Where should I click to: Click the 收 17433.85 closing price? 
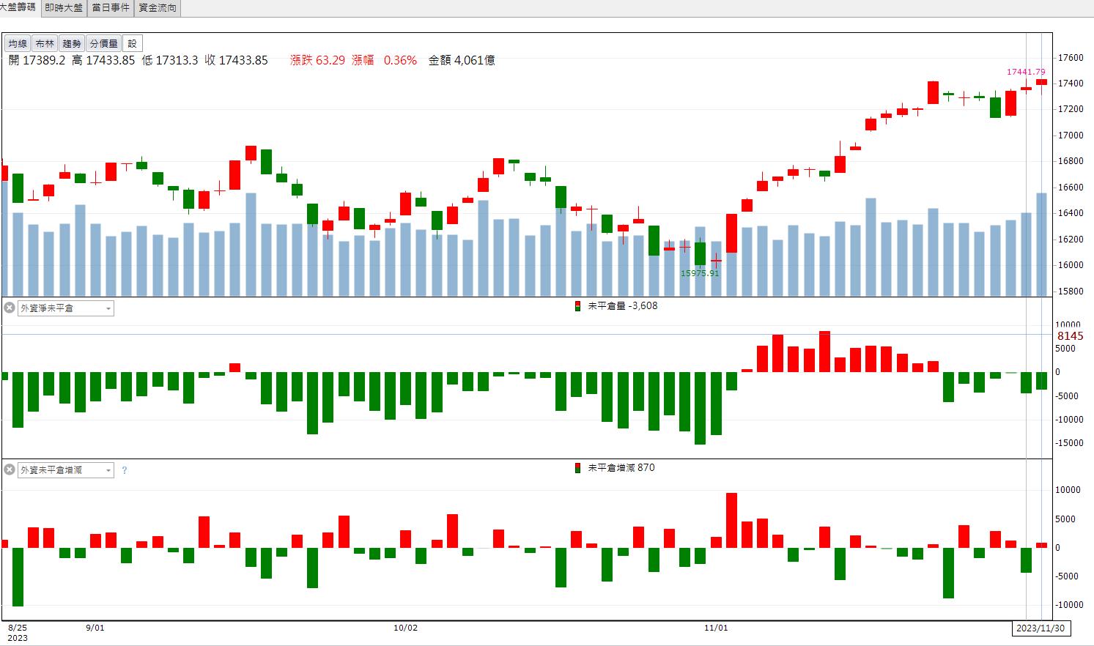point(236,60)
